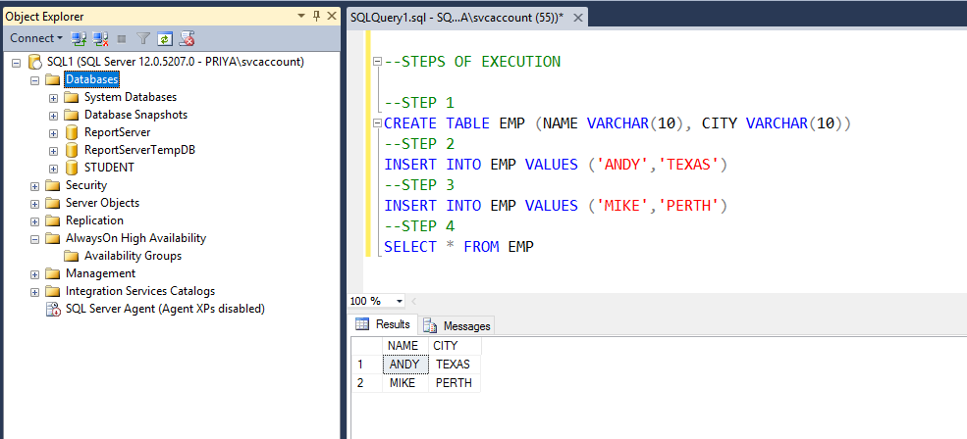This screenshot has height=439, width=967.
Task: Select the SQL Server Agent node icon
Action: 53,309
